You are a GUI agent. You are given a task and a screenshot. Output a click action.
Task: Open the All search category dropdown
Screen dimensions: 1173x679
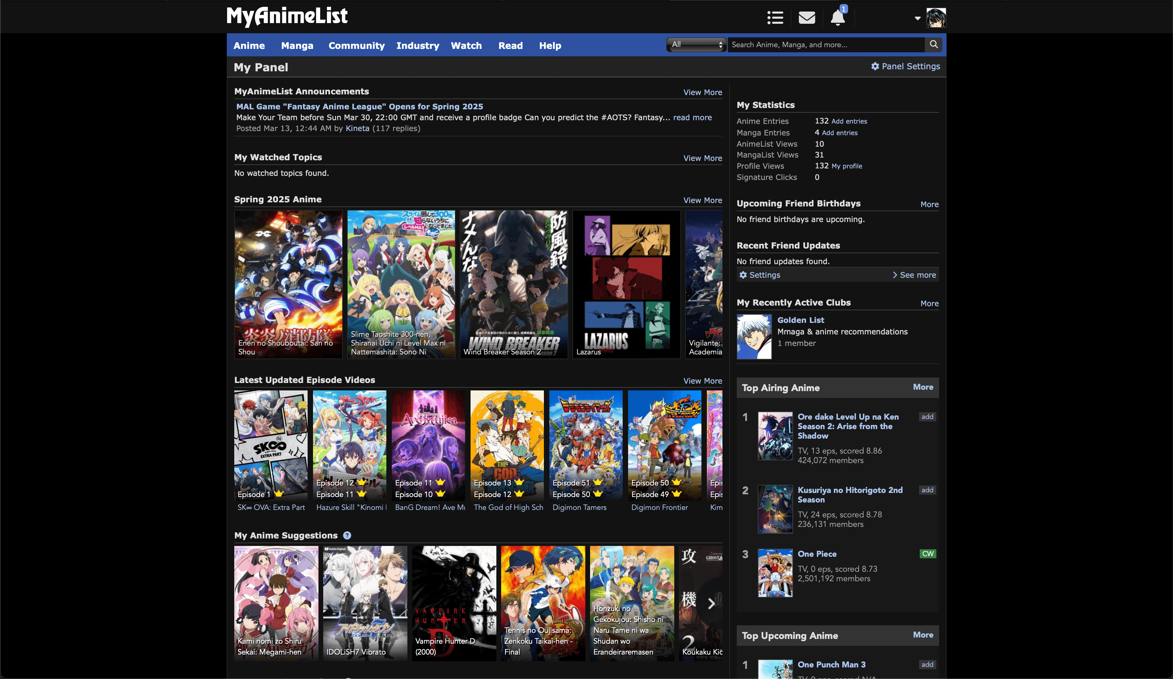tap(696, 45)
